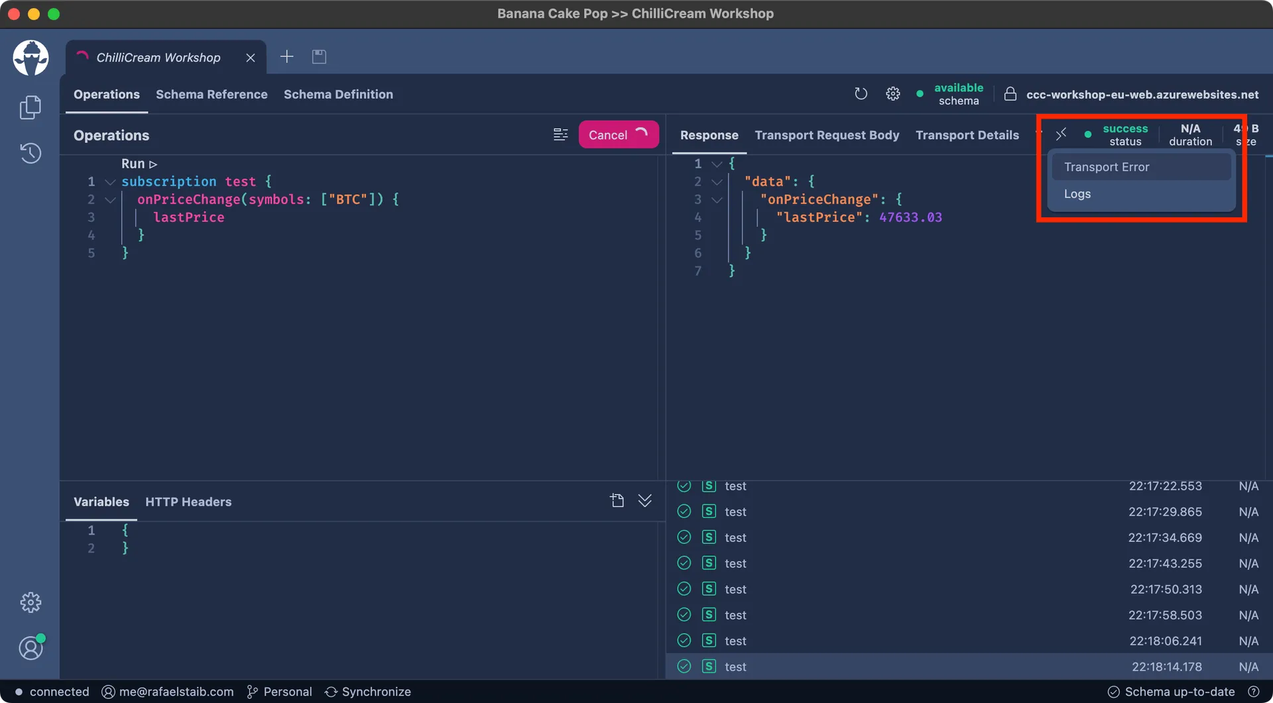Screen dimensions: 1273x703
Task: Open the history clock icon in sidebar
Action: click(x=30, y=153)
